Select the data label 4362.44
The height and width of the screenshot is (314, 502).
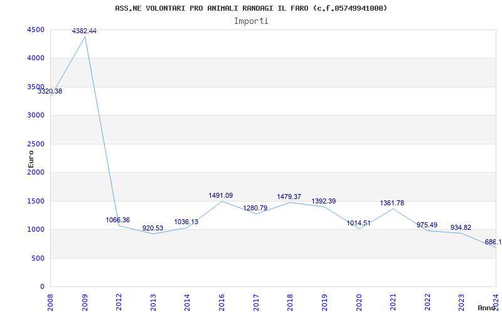[x=84, y=31]
